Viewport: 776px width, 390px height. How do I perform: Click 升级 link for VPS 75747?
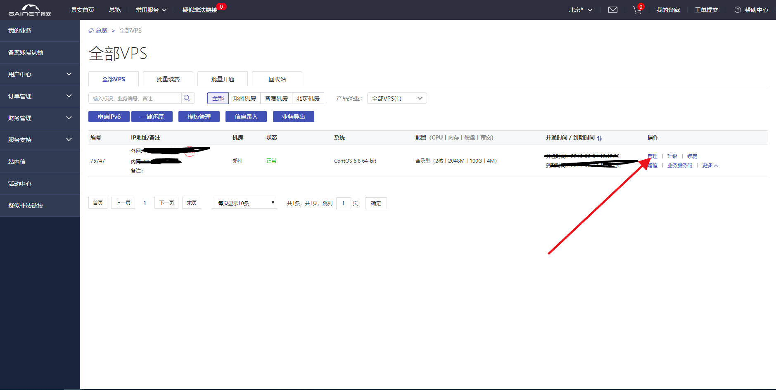point(672,156)
